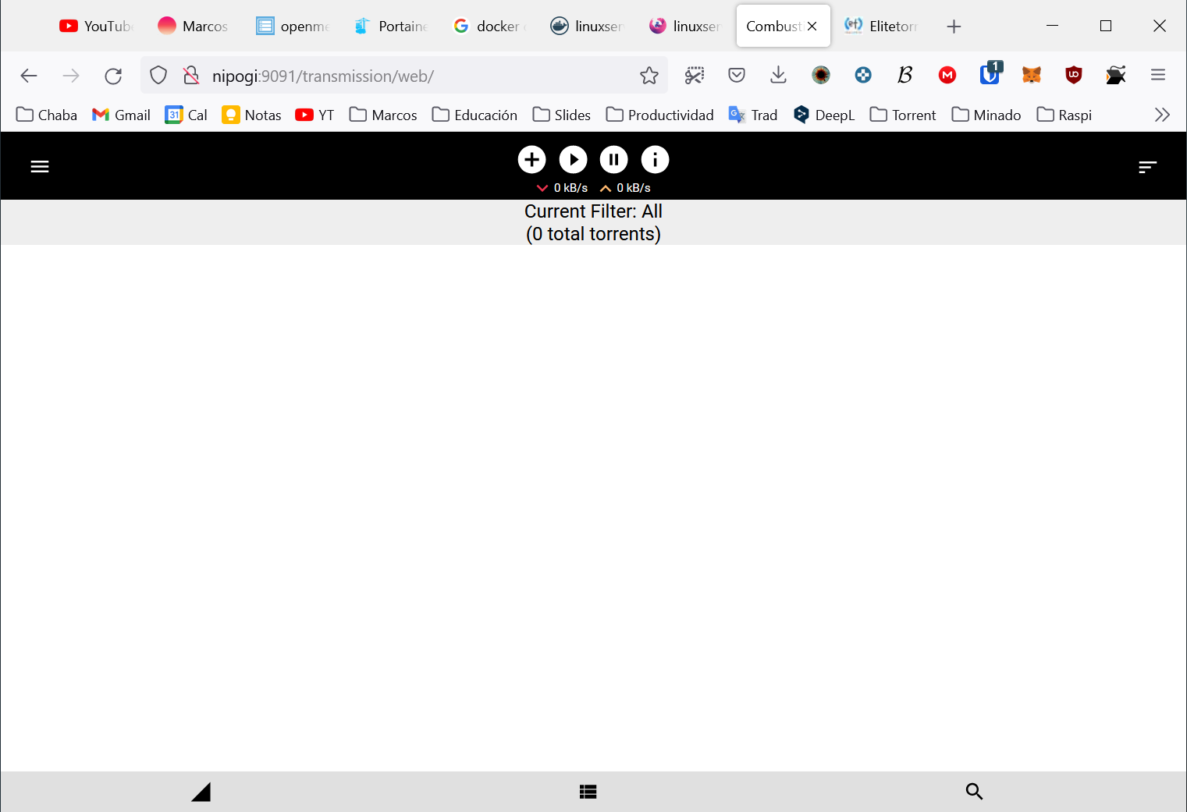This screenshot has height=812, width=1187.
Task: Open the uBlock Origin extension
Action: coord(1074,75)
